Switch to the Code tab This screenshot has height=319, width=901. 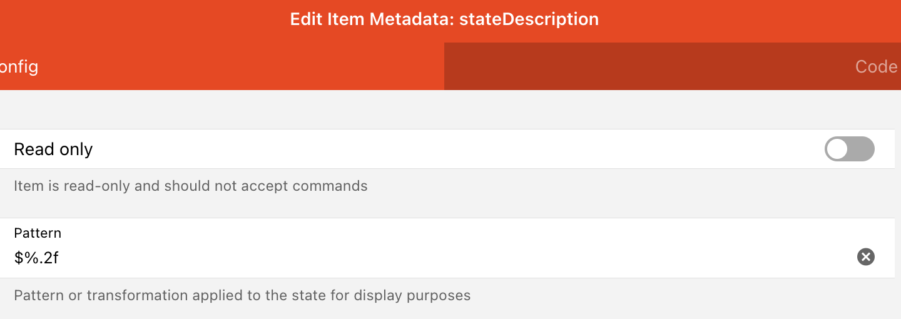[x=876, y=67]
